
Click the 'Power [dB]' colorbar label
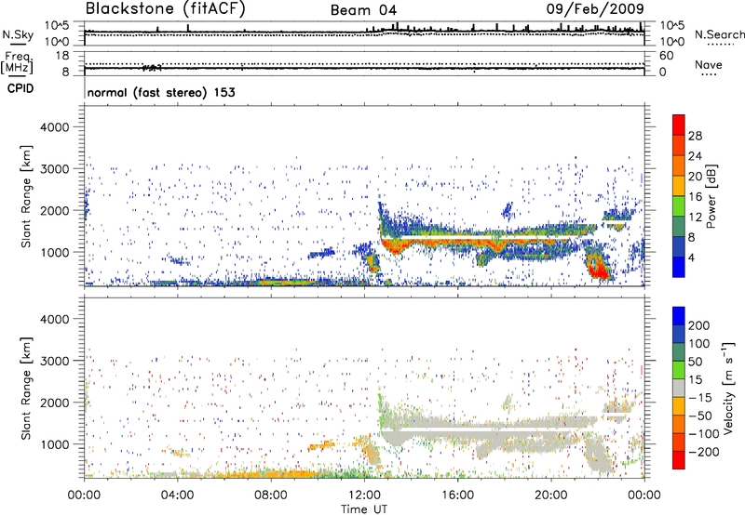point(711,196)
